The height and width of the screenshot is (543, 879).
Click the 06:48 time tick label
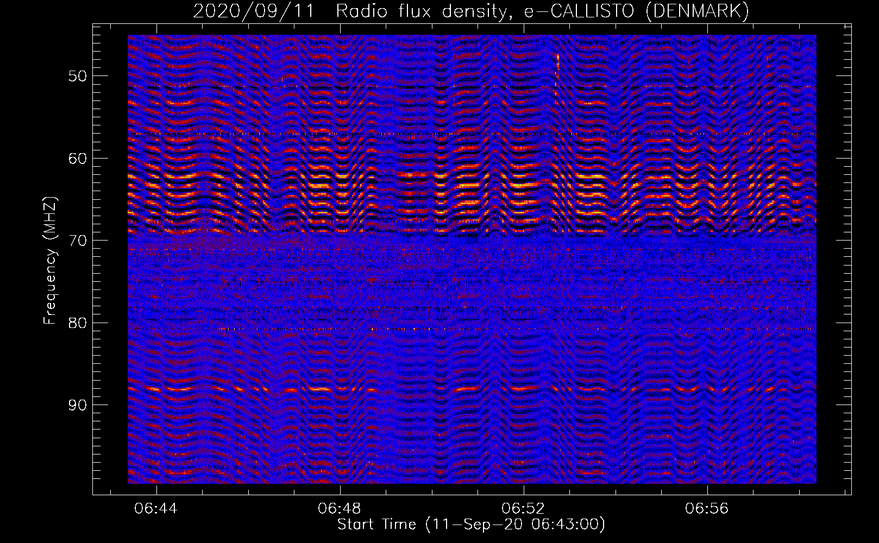click(340, 509)
